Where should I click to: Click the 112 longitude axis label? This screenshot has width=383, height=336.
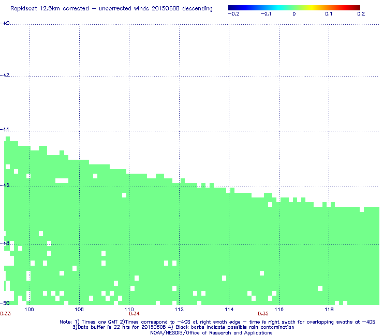[x=179, y=310]
